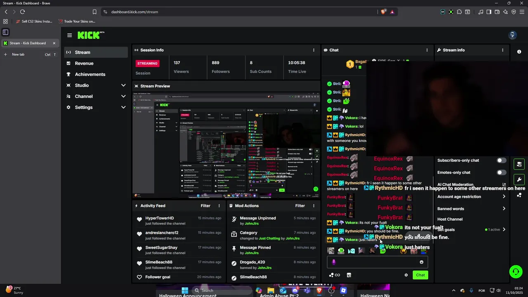Click taskbar Search box
528x297 pixels.
(x=222, y=290)
